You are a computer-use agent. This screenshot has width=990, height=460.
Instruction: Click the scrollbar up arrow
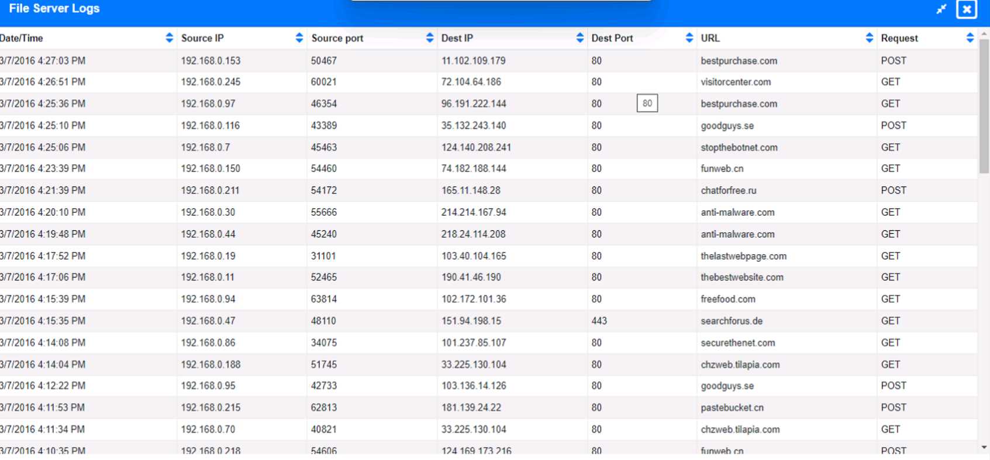(x=984, y=34)
